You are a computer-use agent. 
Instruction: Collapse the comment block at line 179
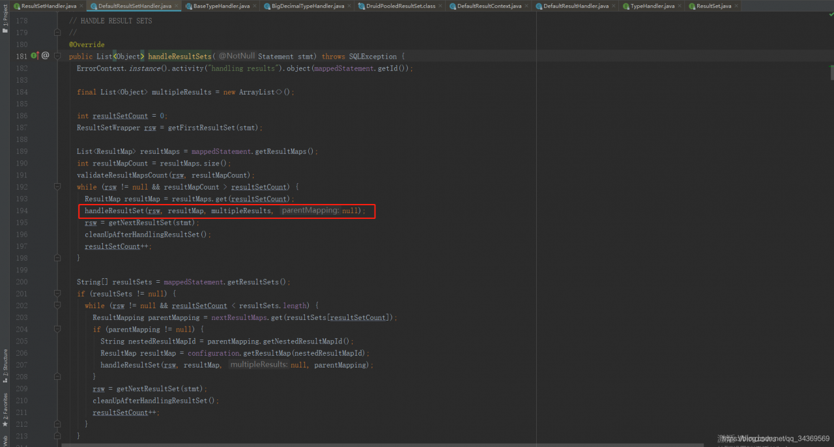click(x=57, y=33)
